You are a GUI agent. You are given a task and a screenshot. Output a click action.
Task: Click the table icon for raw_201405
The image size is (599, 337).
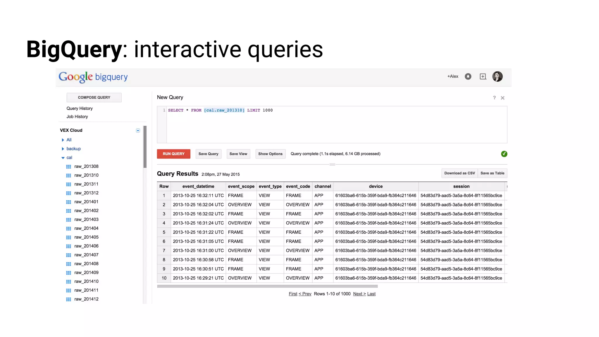click(x=69, y=237)
